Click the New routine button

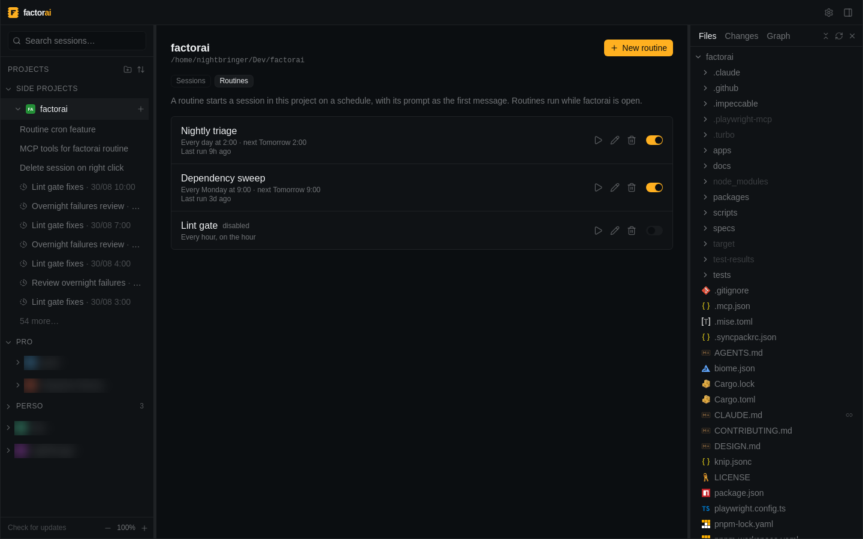(638, 48)
